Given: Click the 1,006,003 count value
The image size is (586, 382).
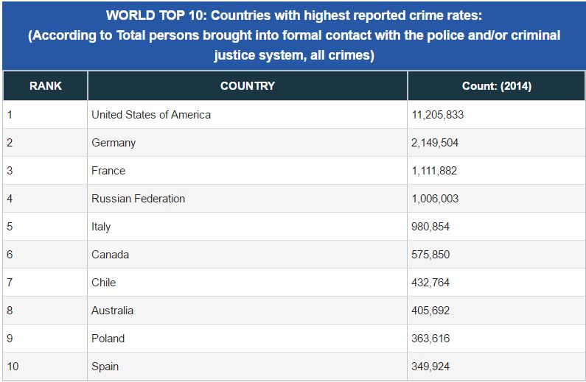Looking at the screenshot, I should (435, 199).
